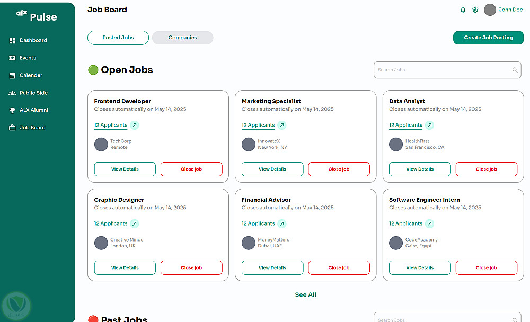Image resolution: width=530 pixels, height=322 pixels.
Task: Focus the Open Jobs search field
Action: point(443,70)
